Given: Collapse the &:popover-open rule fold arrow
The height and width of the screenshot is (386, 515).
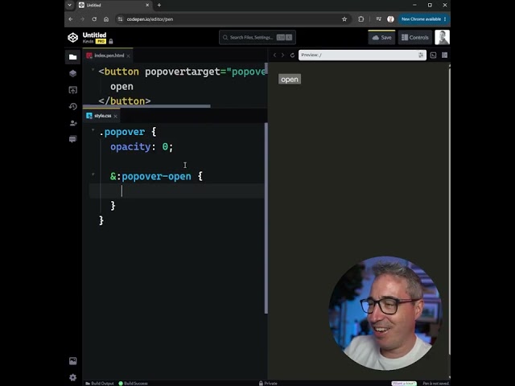Looking at the screenshot, I should [x=93, y=175].
